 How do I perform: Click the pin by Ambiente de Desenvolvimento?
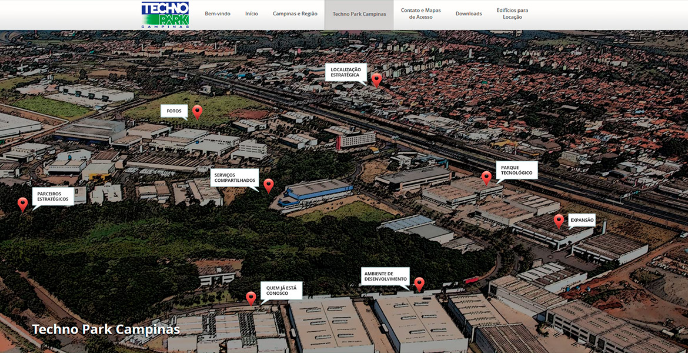pos(419,285)
